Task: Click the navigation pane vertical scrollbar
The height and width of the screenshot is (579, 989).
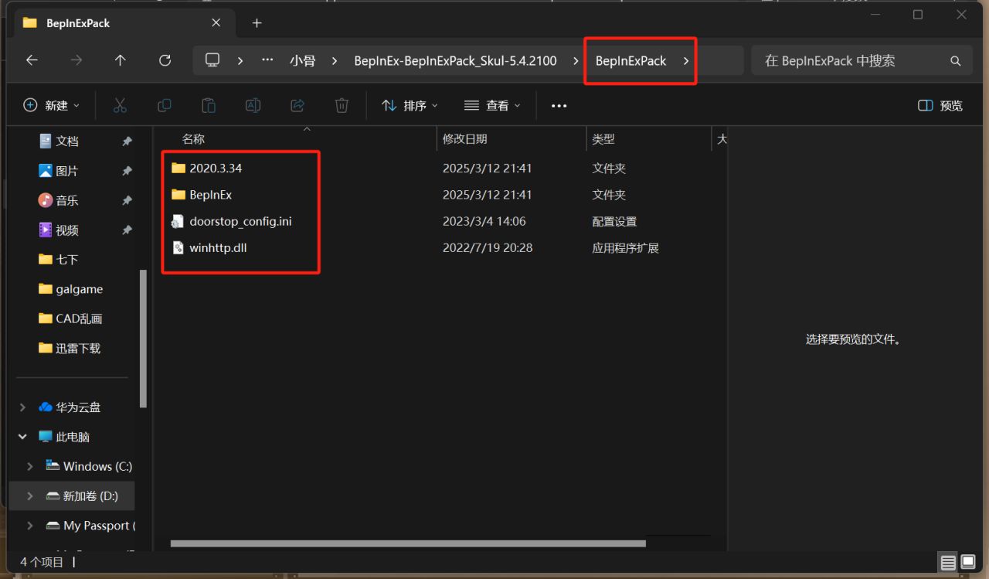Action: tap(143, 339)
